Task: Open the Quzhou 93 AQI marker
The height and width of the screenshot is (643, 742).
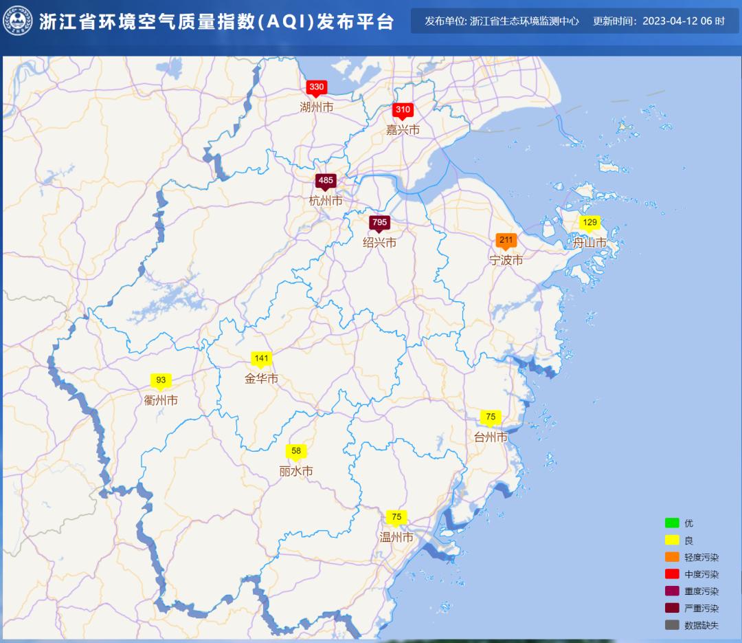Action: tap(161, 380)
